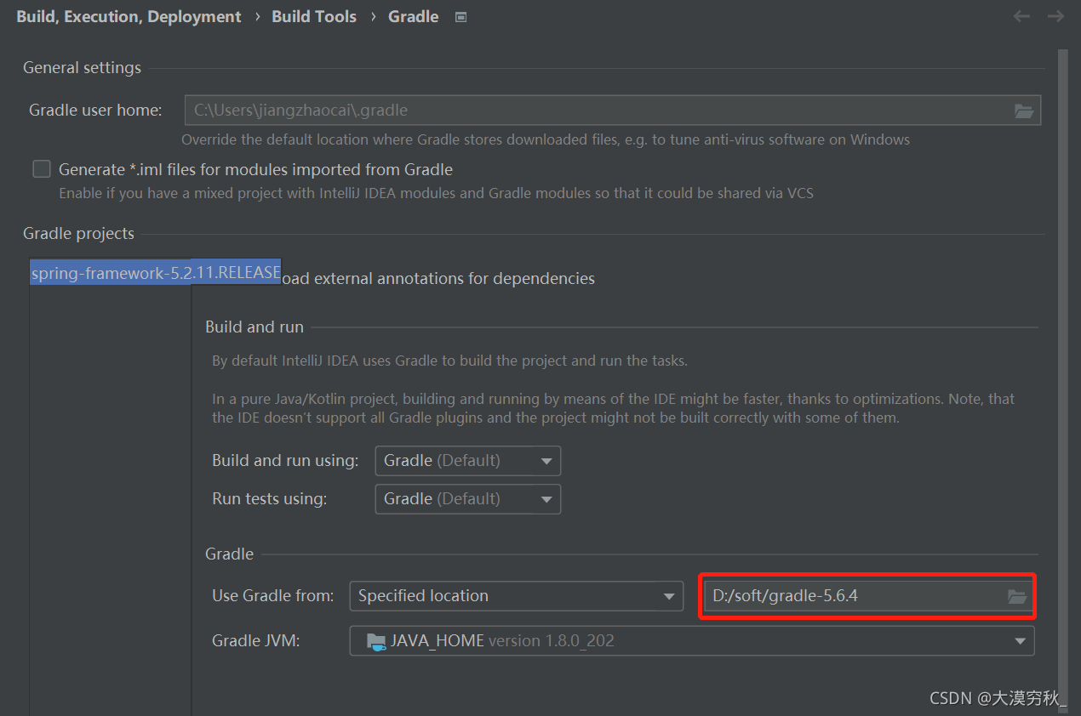This screenshot has width=1081, height=716.
Task: Click the back navigation arrow
Action: click(1021, 16)
